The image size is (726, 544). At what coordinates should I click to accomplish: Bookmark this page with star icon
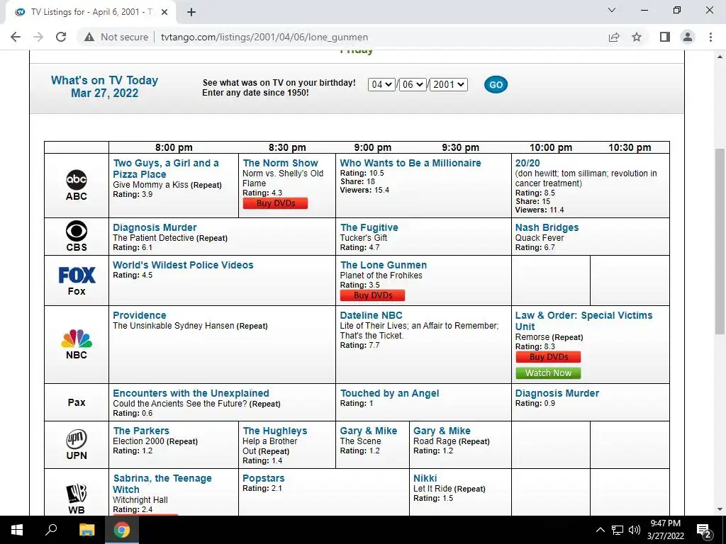tap(637, 37)
